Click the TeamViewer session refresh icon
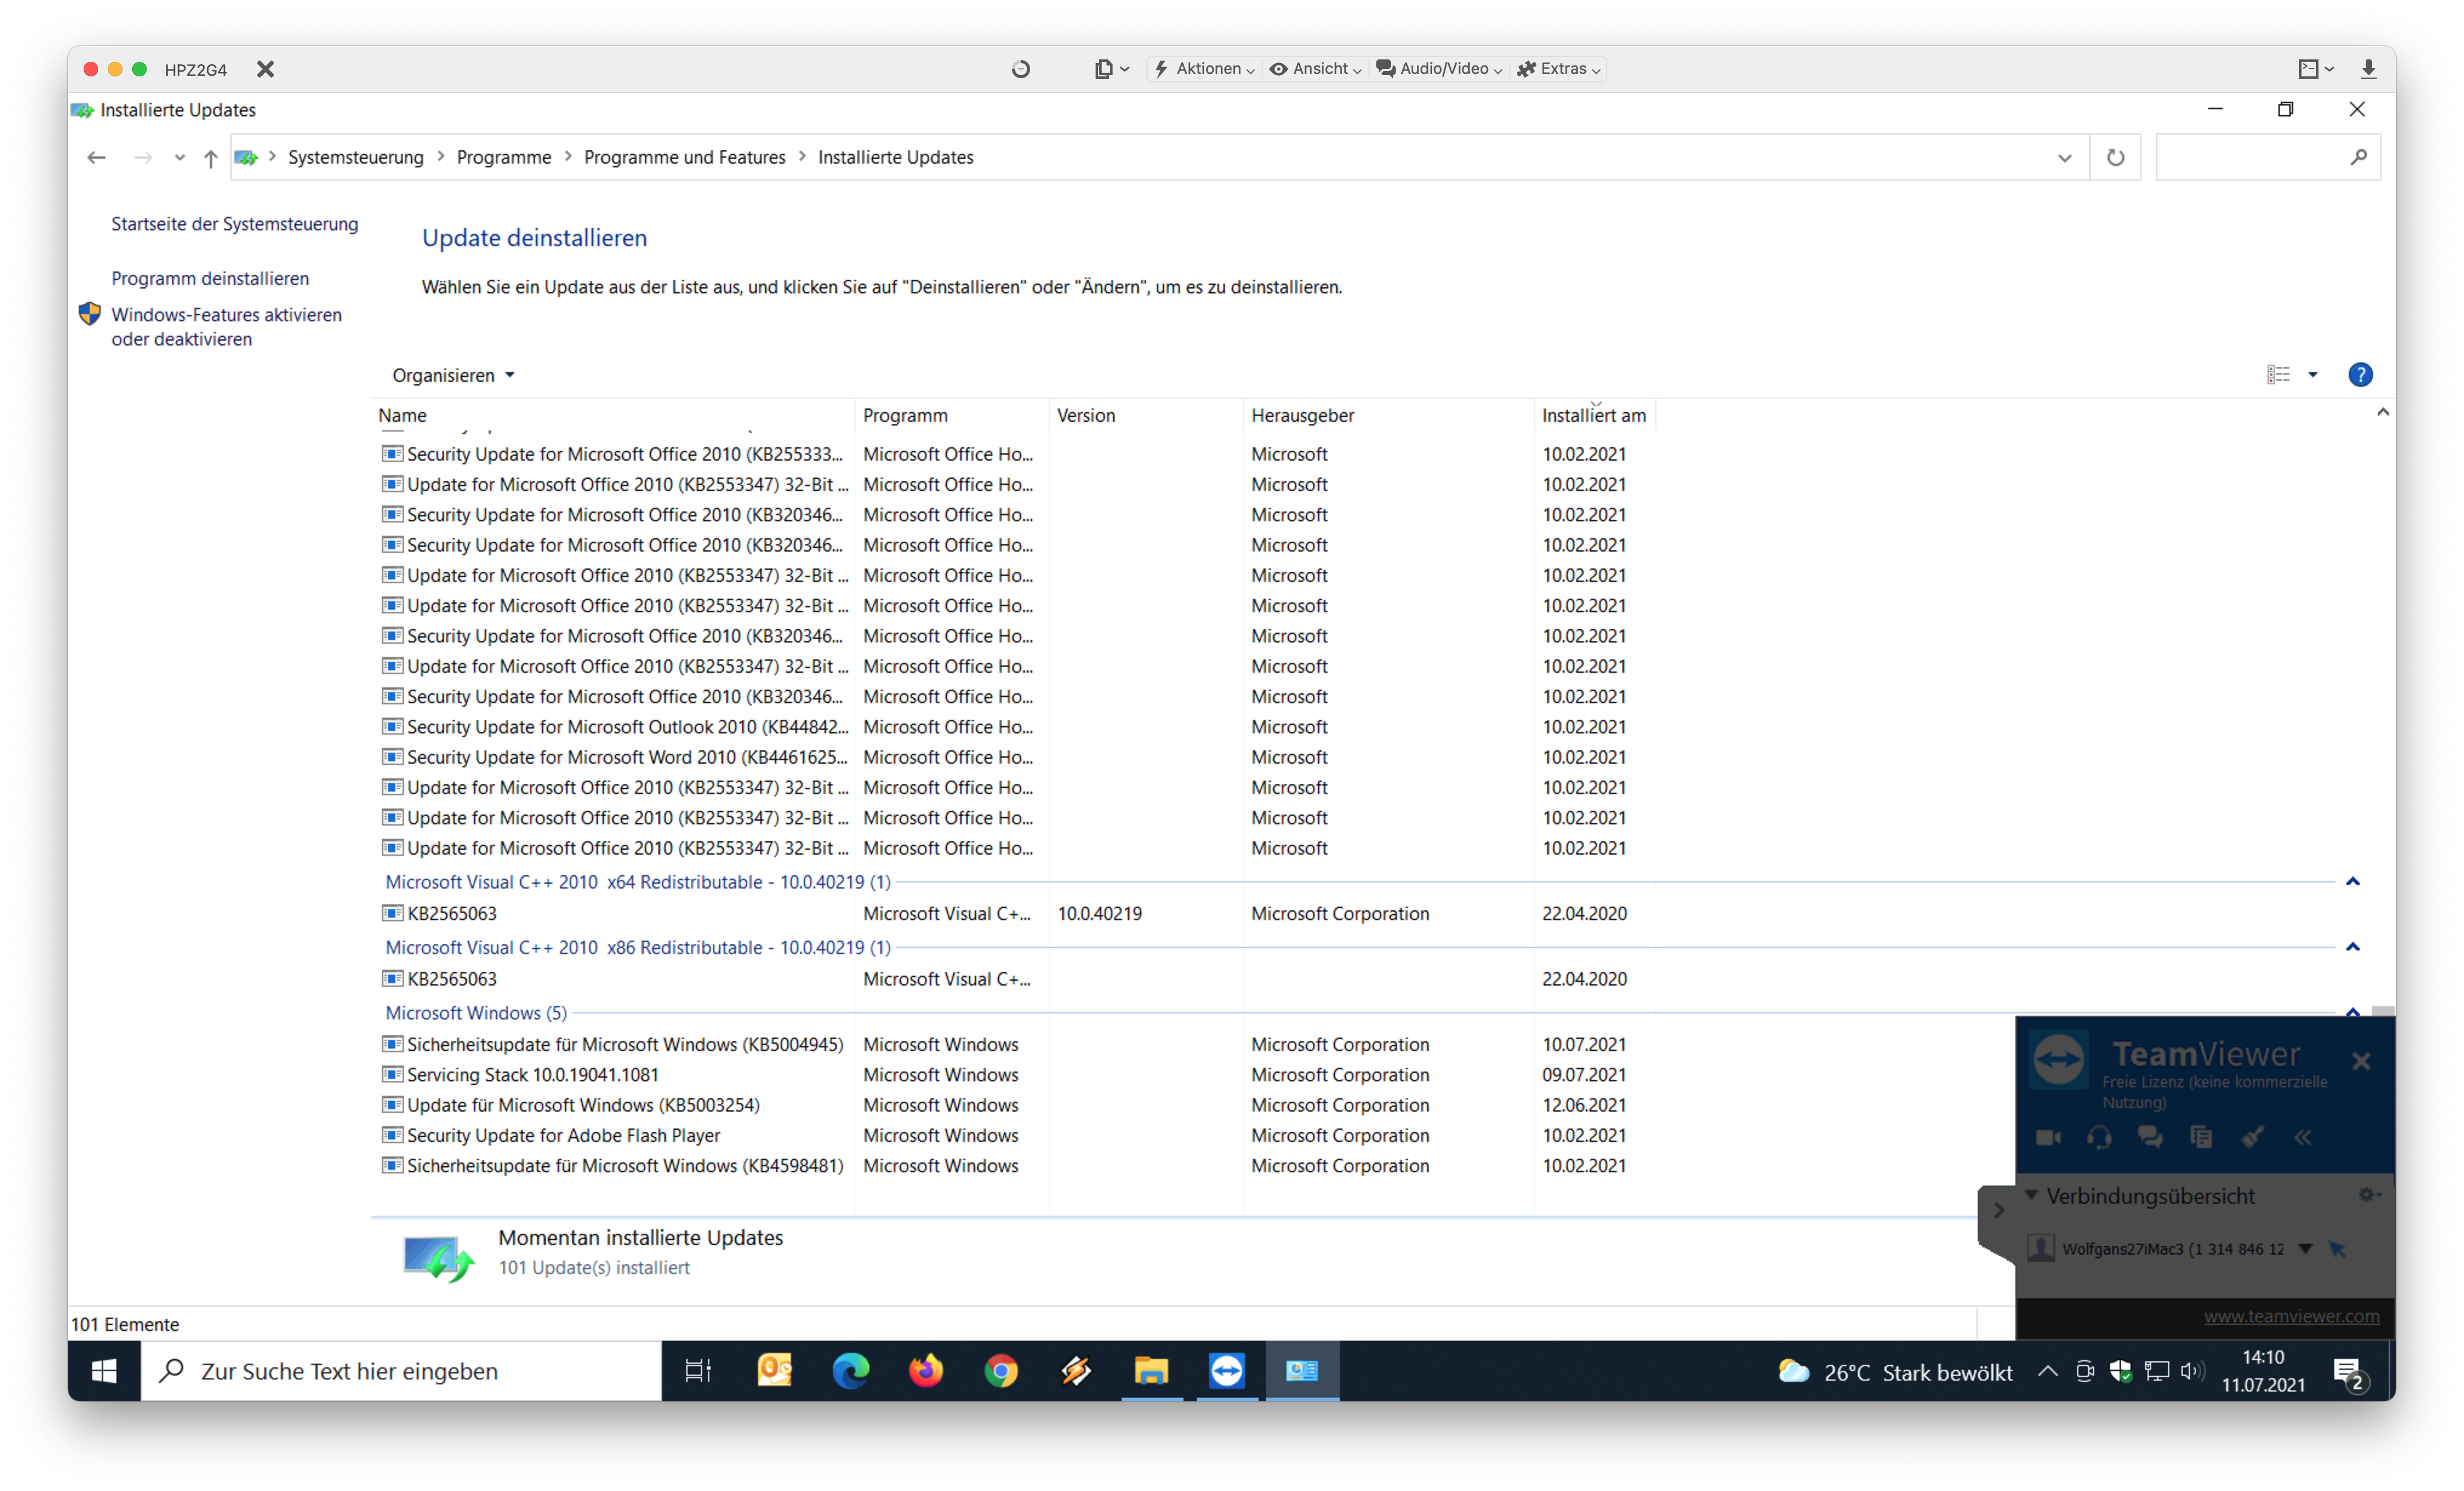 pyautogui.click(x=1020, y=69)
